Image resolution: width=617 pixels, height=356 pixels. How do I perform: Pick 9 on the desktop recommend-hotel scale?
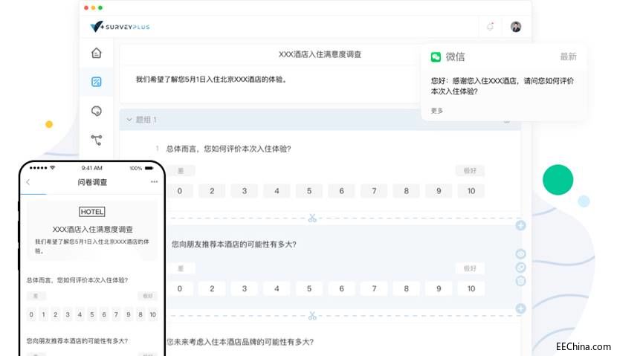(439, 288)
